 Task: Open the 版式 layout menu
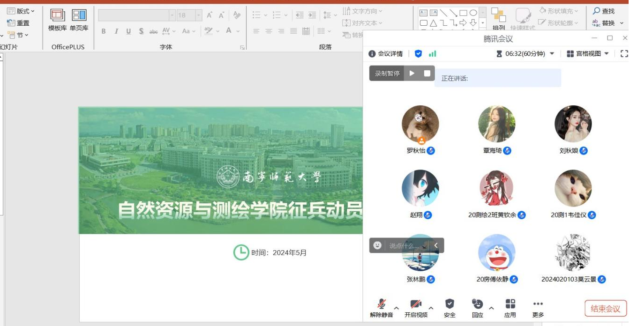pyautogui.click(x=22, y=11)
